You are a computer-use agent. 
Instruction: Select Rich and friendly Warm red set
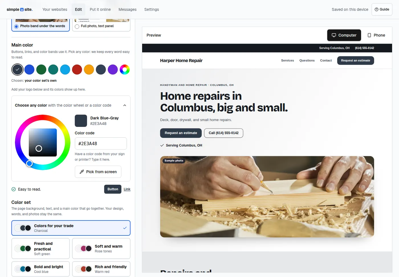101,269
